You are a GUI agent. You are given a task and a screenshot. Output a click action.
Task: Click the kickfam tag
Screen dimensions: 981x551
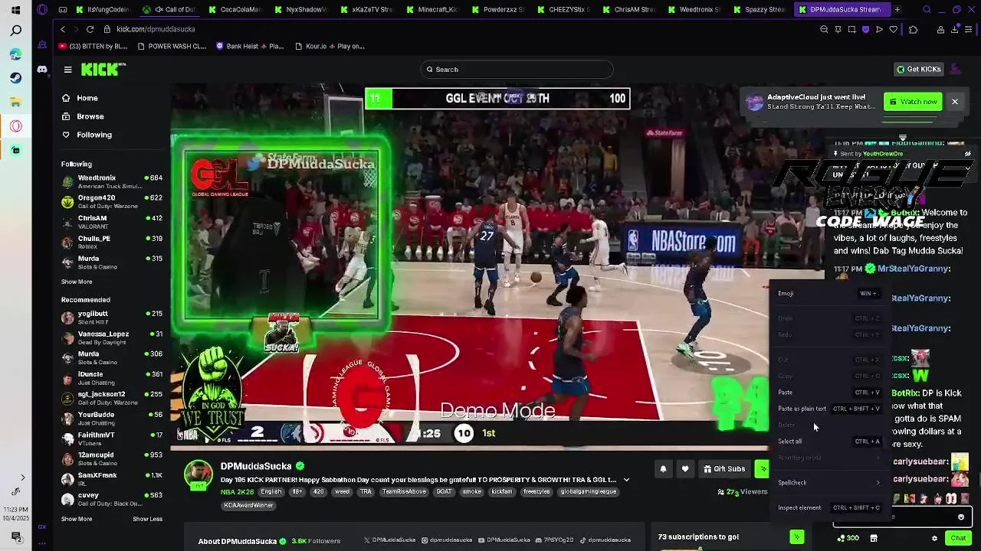[x=502, y=492]
